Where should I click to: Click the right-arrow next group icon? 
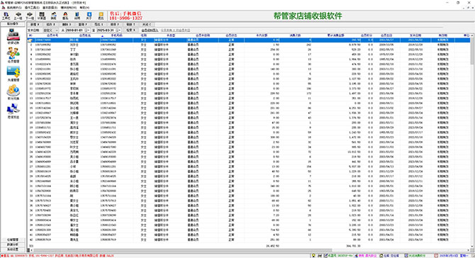[29, 16]
